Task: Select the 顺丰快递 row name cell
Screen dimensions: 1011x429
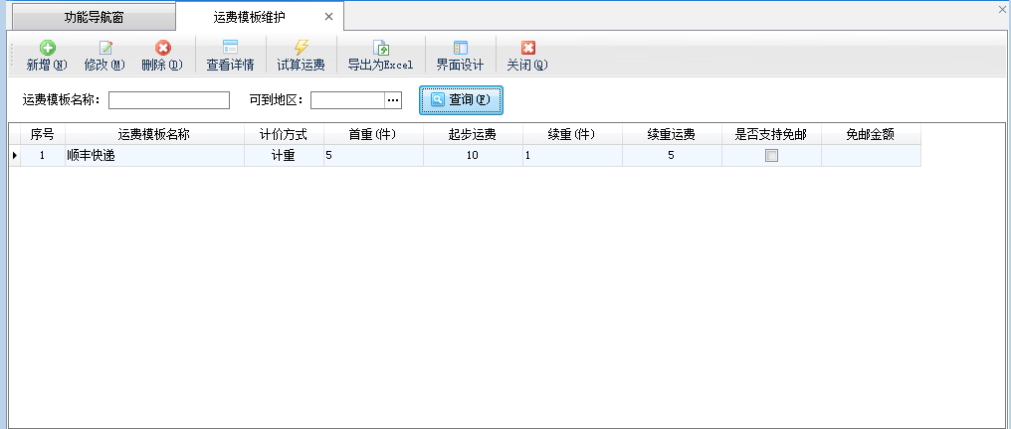Action: click(154, 156)
